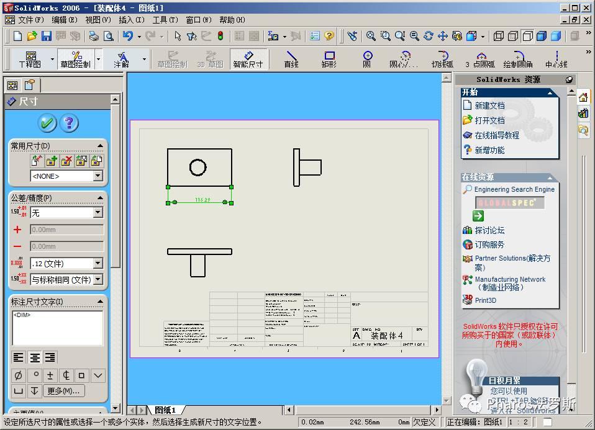Click the save disk icon

47,37
